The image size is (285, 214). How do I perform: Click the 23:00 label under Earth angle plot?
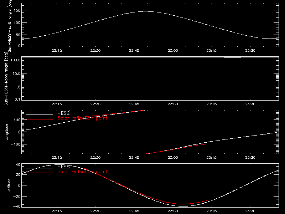point(173,50)
